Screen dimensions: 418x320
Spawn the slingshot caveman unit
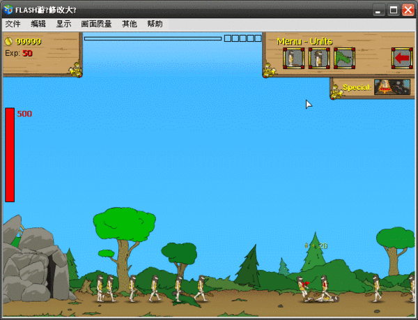click(319, 58)
